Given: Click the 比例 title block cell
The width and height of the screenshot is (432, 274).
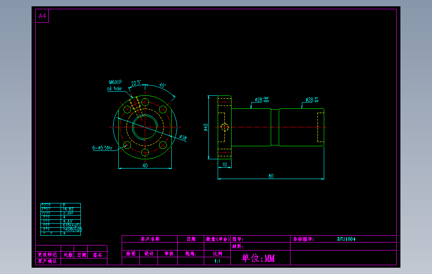Looking at the screenshot, I should [217, 254].
